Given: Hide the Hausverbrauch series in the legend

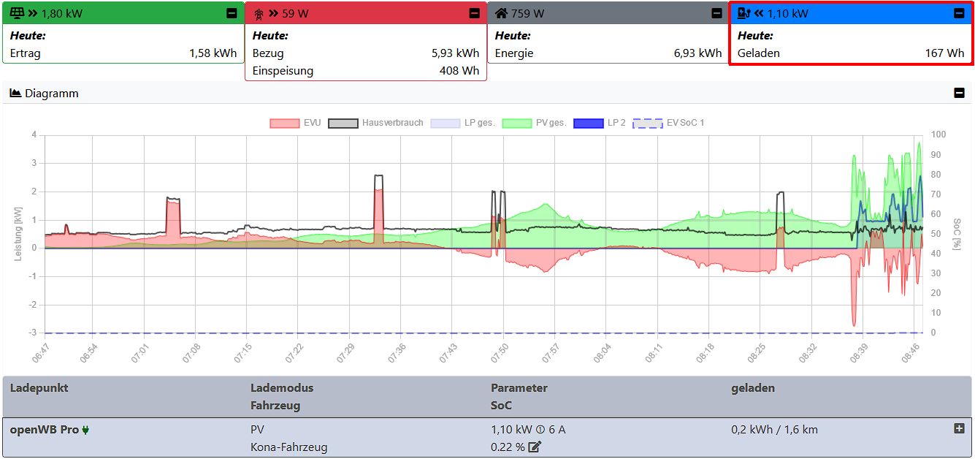Looking at the screenshot, I should click(x=376, y=123).
